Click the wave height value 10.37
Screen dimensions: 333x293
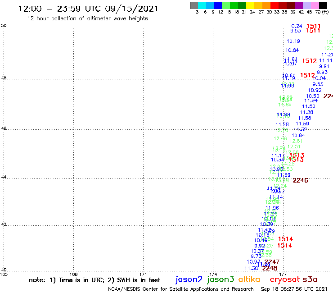tap(257, 251)
